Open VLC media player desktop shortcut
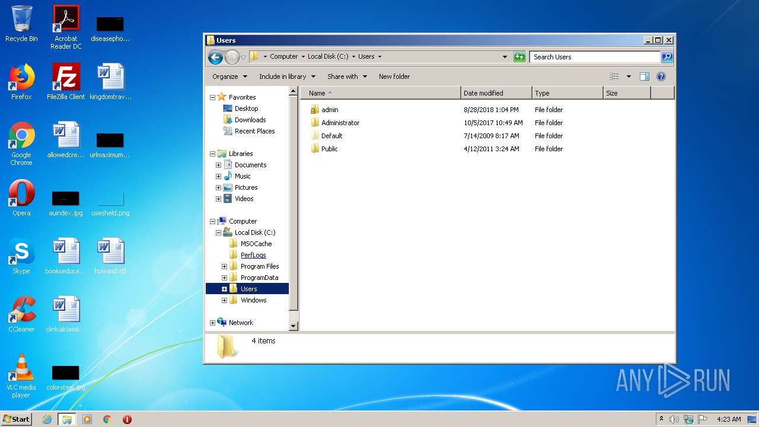Screen dimensions: 759x427 click(21, 376)
